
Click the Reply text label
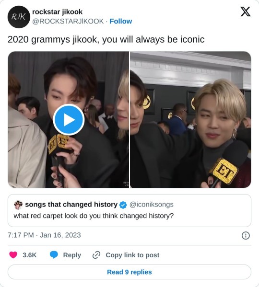[x=72, y=255]
